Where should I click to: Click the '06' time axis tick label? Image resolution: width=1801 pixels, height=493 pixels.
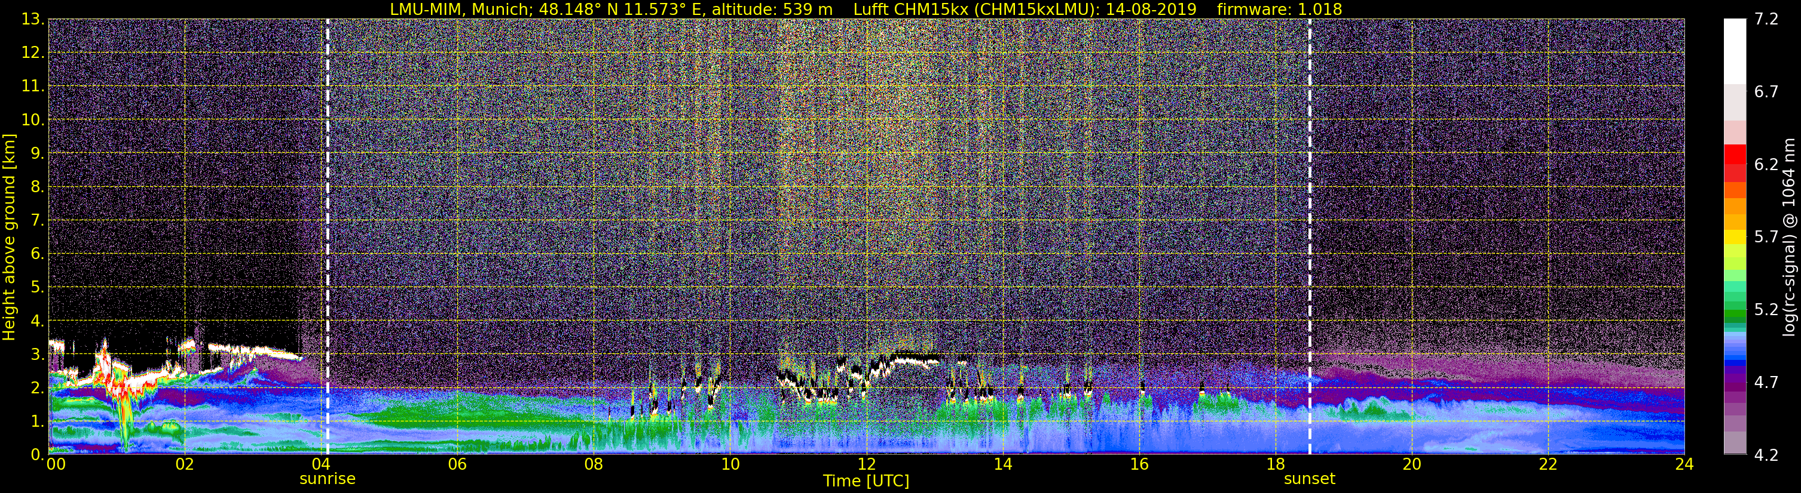click(x=457, y=464)
